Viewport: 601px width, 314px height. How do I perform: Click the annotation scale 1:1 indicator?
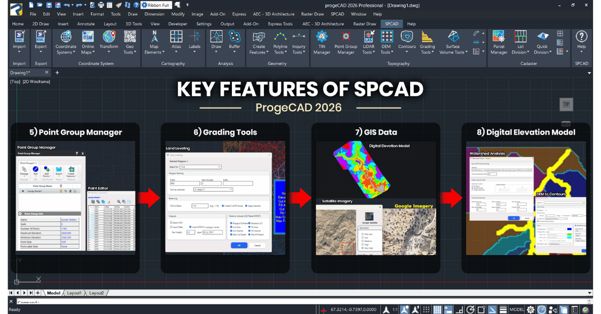tap(395, 309)
